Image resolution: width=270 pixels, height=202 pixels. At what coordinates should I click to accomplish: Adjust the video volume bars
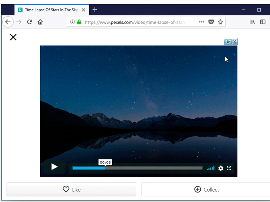tap(211, 168)
